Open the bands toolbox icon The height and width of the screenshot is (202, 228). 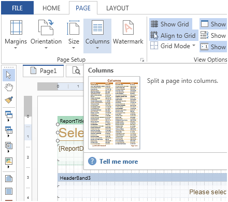[9, 116]
